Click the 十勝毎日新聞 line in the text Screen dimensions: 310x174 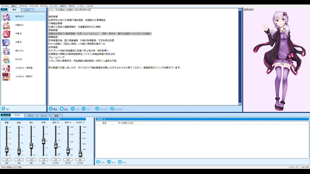point(55,23)
